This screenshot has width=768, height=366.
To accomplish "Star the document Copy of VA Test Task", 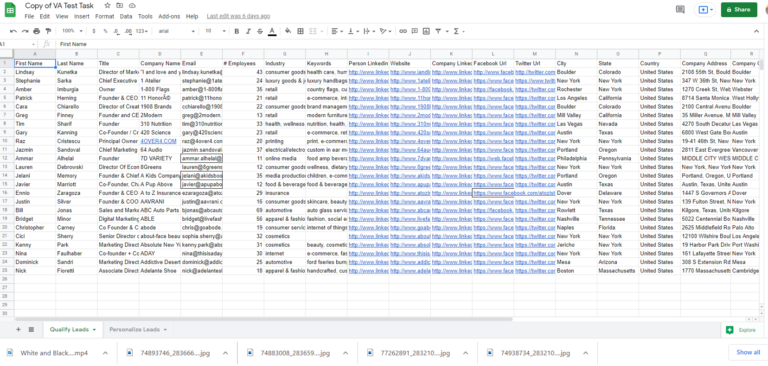I will (x=107, y=6).
